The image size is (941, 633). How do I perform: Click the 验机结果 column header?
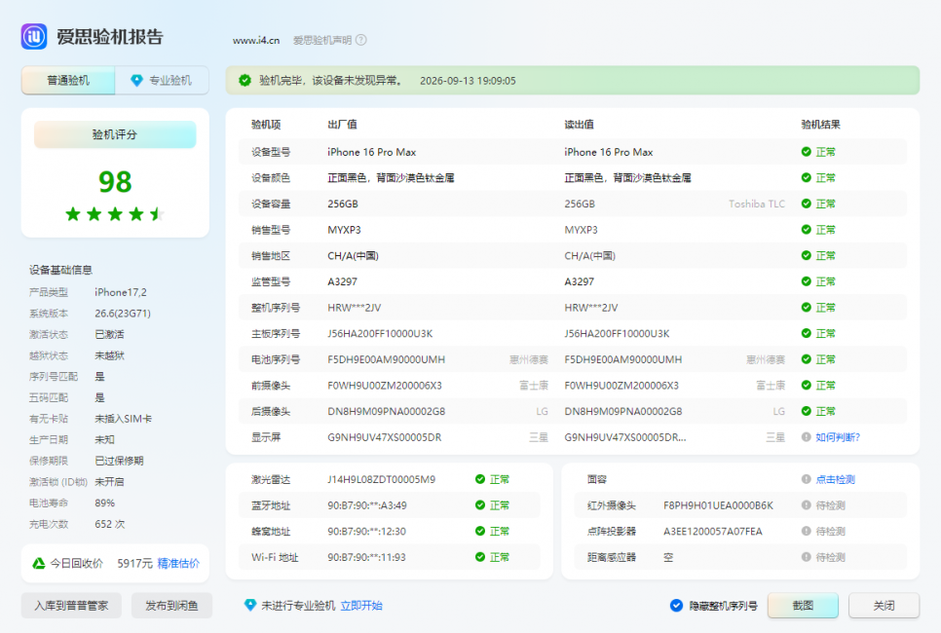click(x=820, y=125)
